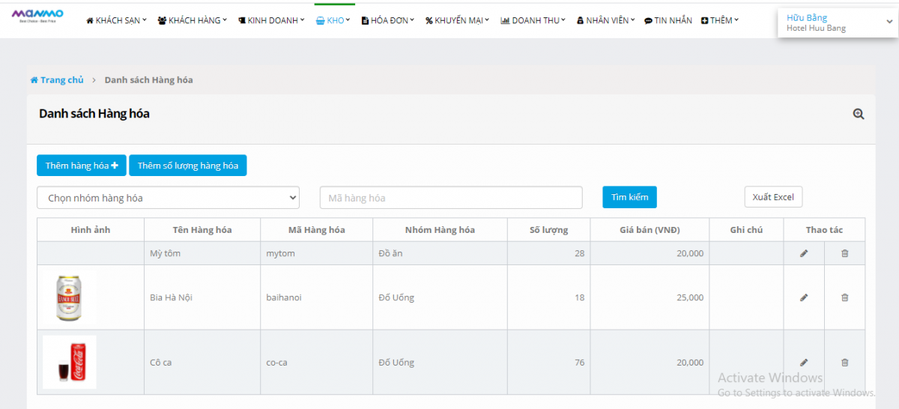Click the trash delete icon for Mỳ tôm
Screen dimensions: 899x409
tap(844, 253)
